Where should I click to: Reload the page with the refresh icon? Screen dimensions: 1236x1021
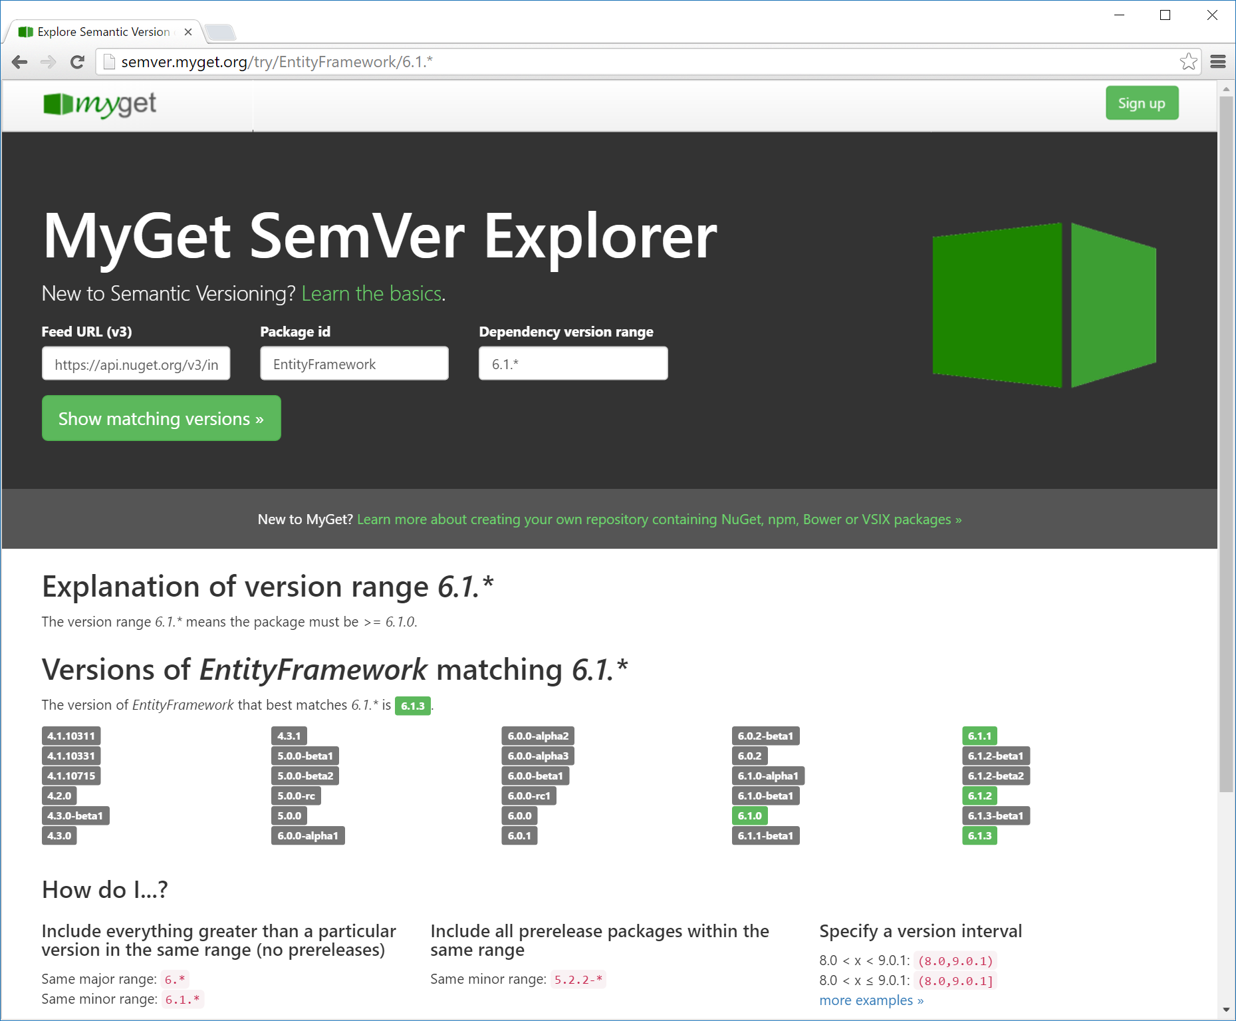[77, 62]
